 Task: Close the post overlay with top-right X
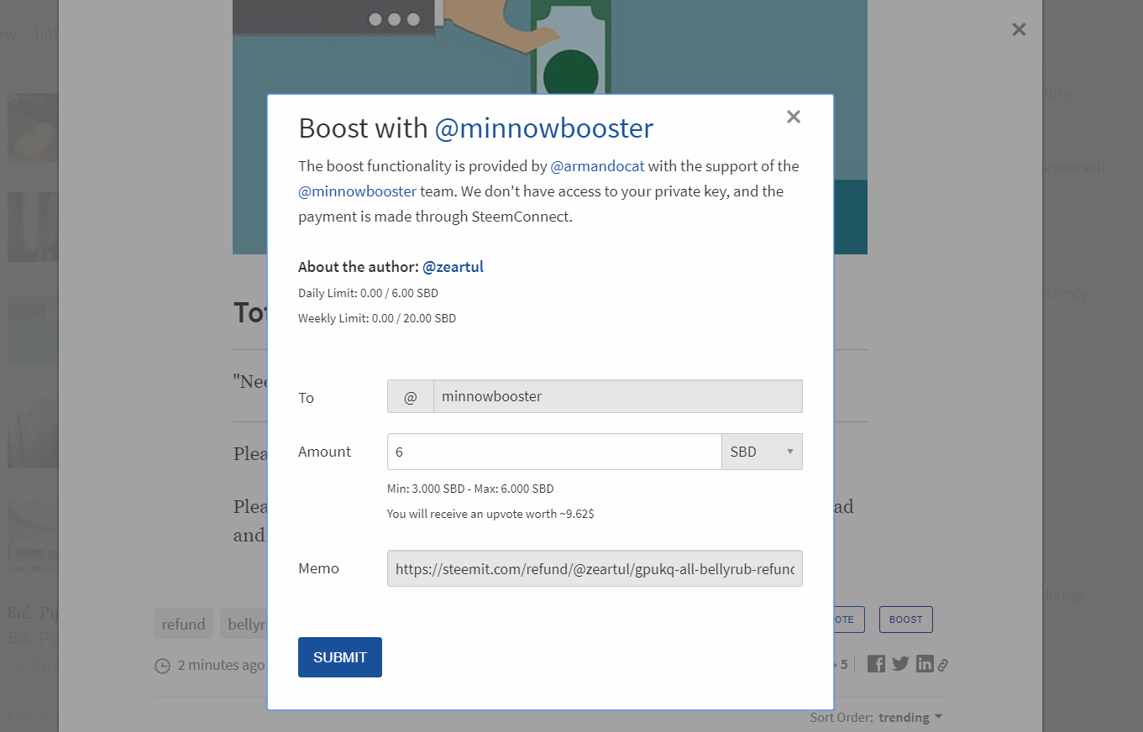[x=1019, y=29]
